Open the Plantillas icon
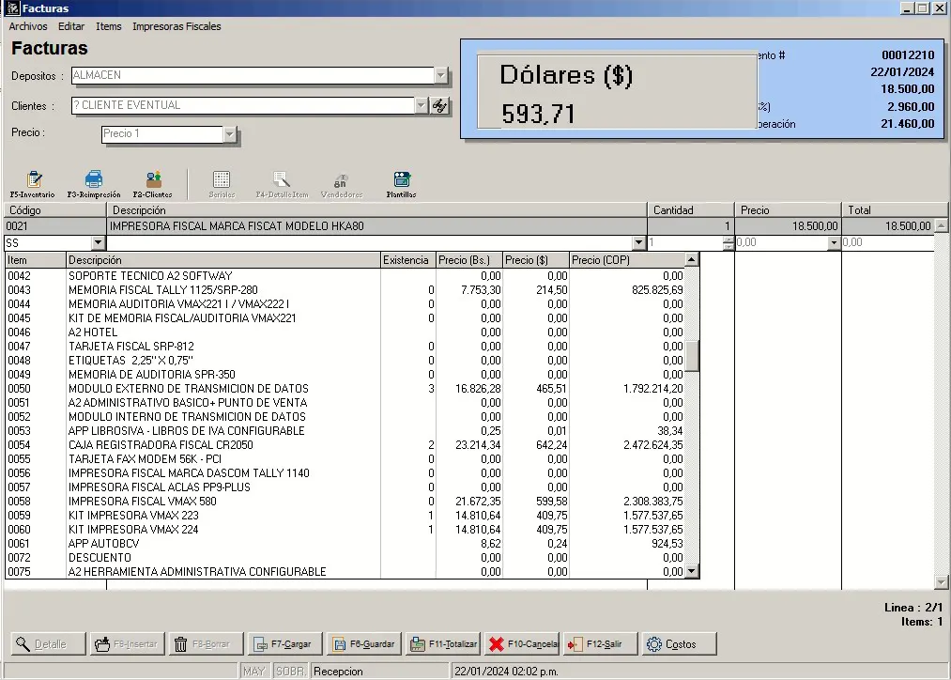This screenshot has height=680, width=951. (x=401, y=184)
